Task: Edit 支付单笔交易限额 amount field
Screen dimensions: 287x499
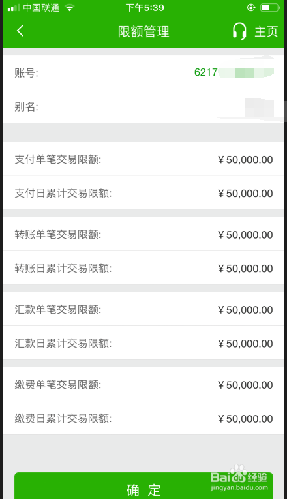Action: 245,159
